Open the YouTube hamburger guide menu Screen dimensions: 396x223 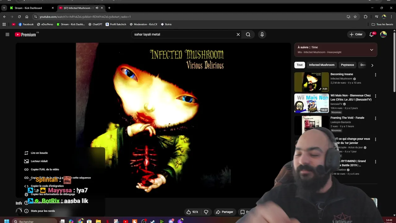pos(7,34)
